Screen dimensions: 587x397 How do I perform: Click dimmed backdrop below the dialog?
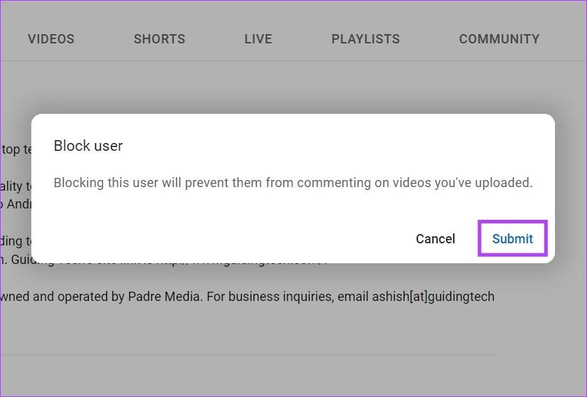pos(285,327)
